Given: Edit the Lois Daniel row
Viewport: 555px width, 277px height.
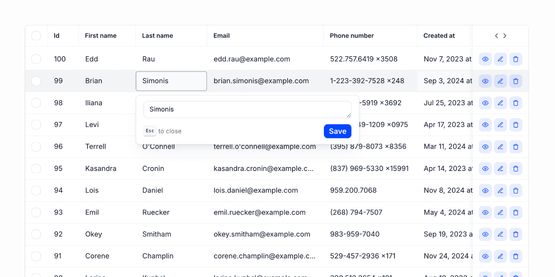Looking at the screenshot, I should (x=500, y=191).
